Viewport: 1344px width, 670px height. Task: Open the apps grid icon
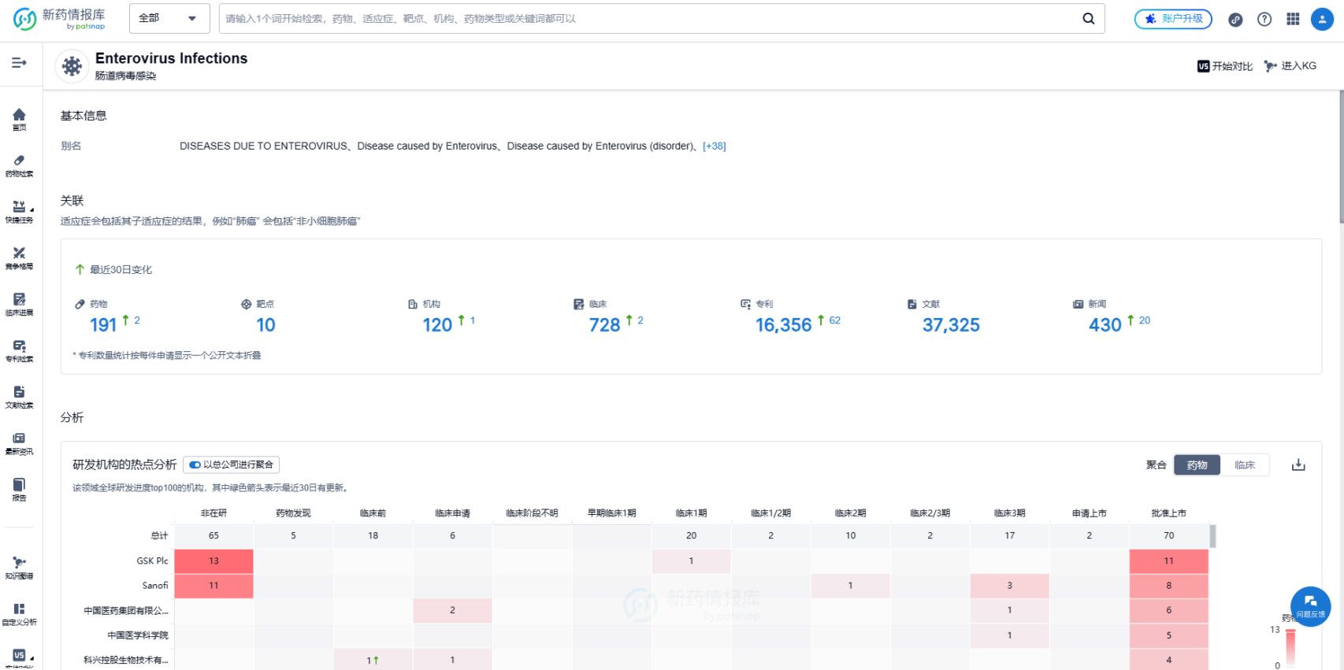(x=1293, y=20)
